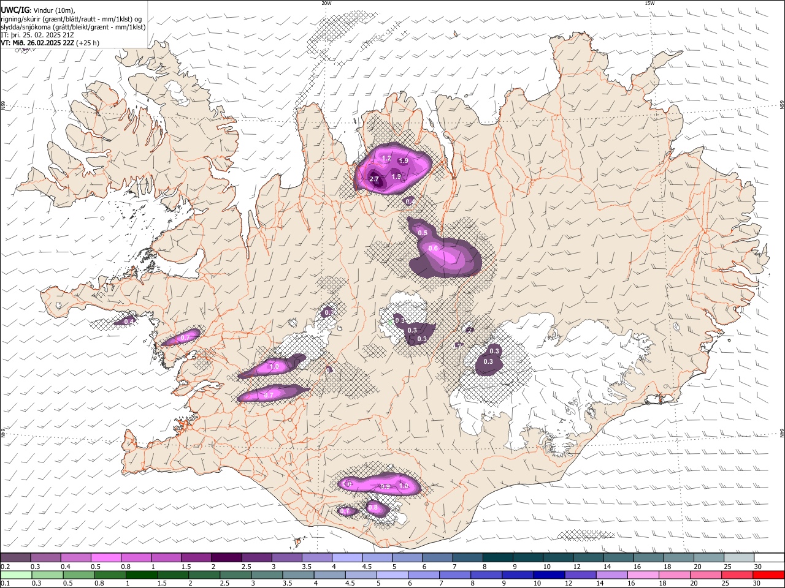Click the "25" label in the lower legend row
785x588 pixels.
click(727, 583)
